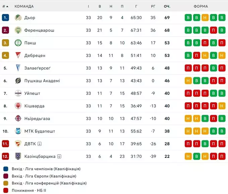Viewport: 228px width, 194px height.
Task: Open the Ференцварош club logo
Action: pos(18,30)
